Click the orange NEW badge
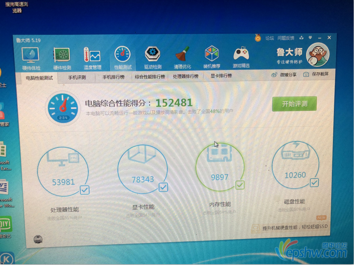The image size is (354, 265). [321, 218]
